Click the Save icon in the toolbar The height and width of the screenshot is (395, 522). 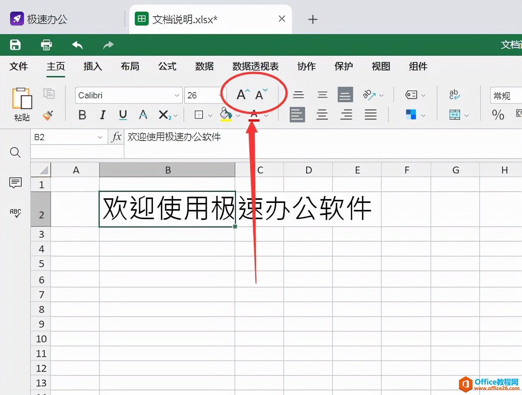click(x=15, y=45)
